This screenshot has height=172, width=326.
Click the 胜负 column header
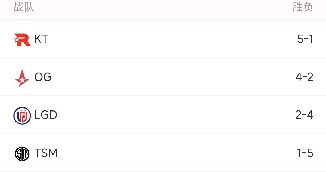coord(303,7)
